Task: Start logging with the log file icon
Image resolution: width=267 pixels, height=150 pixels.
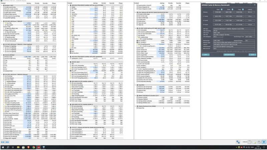Action: (x=254, y=142)
